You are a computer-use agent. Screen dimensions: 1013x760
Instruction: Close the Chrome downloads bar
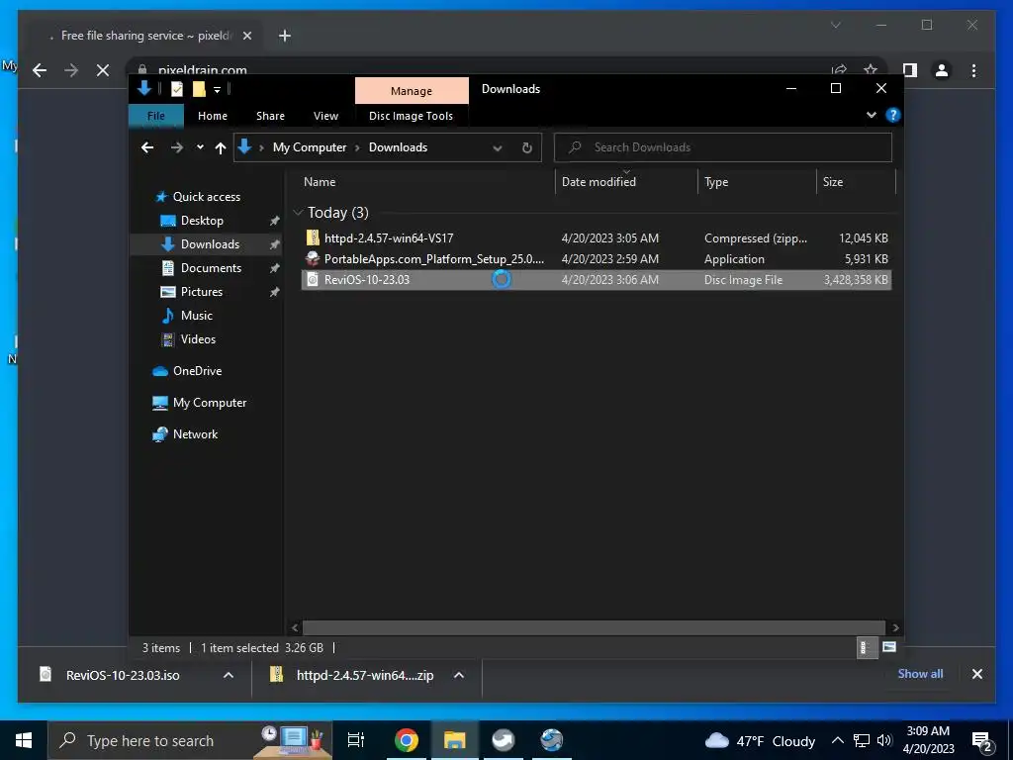976,674
